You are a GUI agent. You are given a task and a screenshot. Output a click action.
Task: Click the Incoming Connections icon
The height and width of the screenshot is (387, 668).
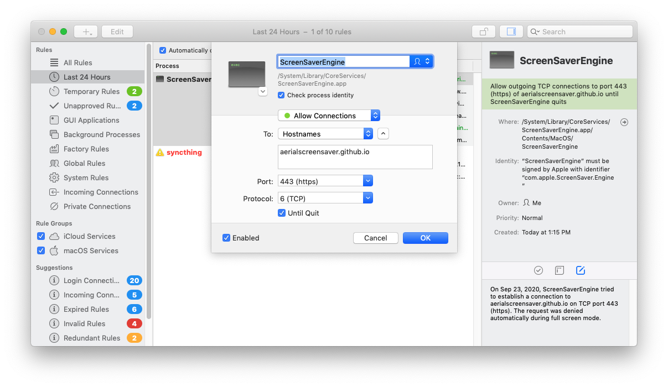click(x=54, y=192)
